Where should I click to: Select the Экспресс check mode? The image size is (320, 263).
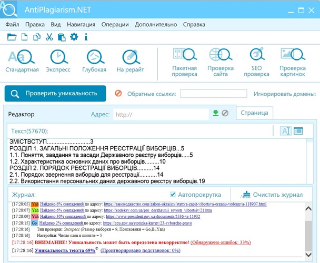(x=58, y=61)
